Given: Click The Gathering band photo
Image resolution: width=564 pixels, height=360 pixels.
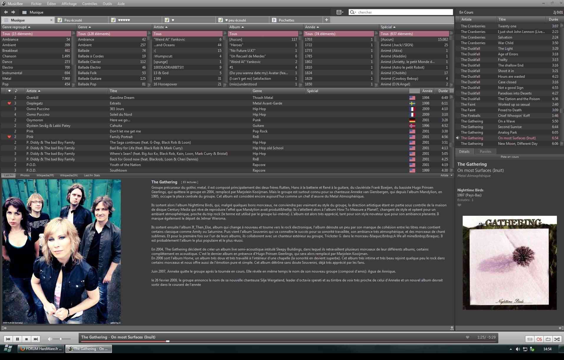Looking at the screenshot, I should (x=62, y=252).
